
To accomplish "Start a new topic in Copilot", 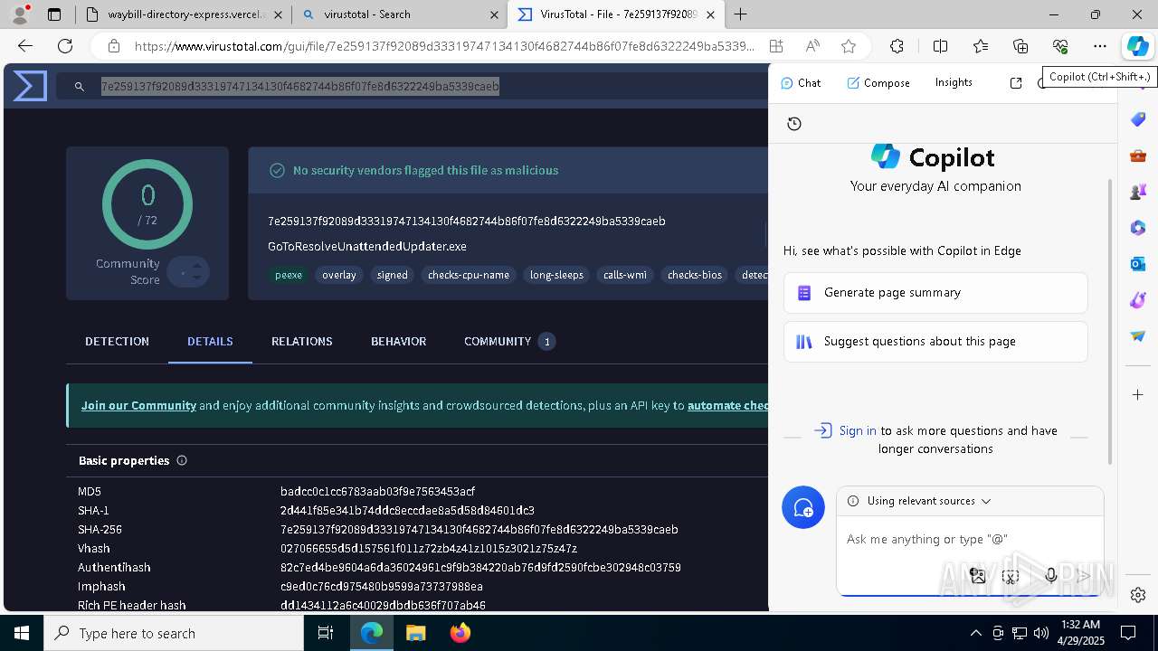I will tap(803, 508).
